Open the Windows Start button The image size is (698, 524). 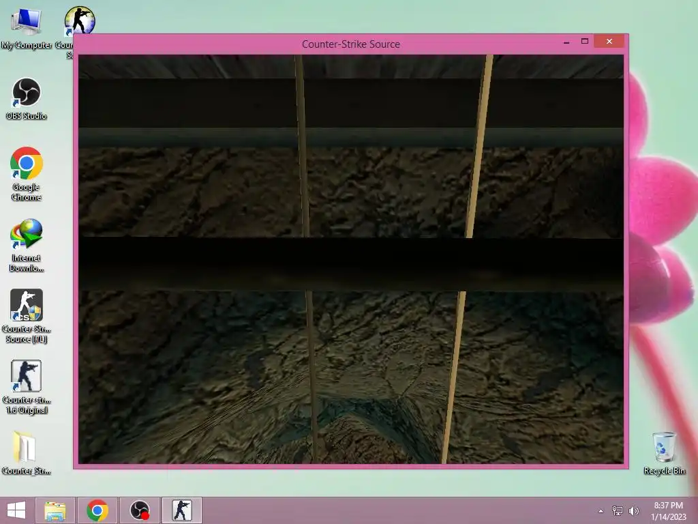click(x=16, y=510)
